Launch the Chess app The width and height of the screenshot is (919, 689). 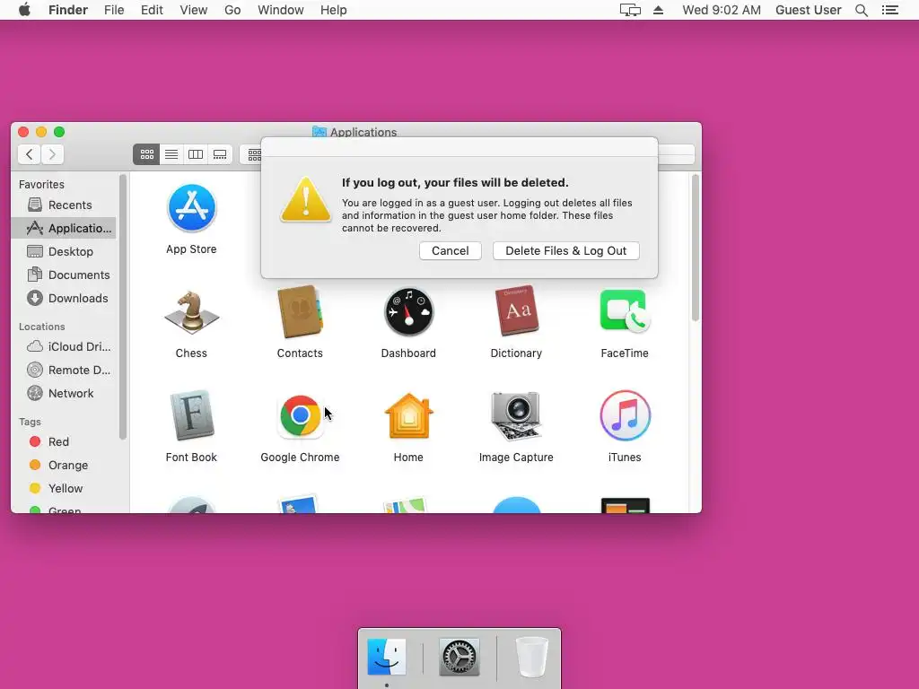point(191,313)
